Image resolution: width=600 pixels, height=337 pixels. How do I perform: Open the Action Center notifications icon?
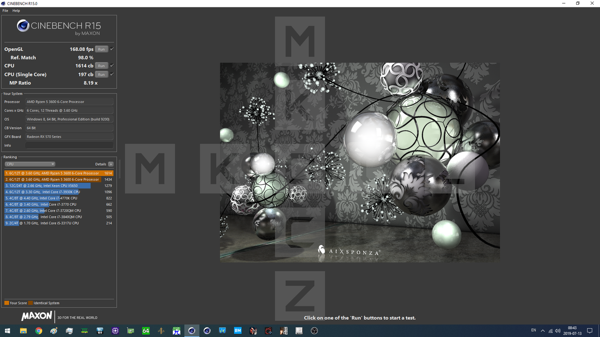click(590, 330)
